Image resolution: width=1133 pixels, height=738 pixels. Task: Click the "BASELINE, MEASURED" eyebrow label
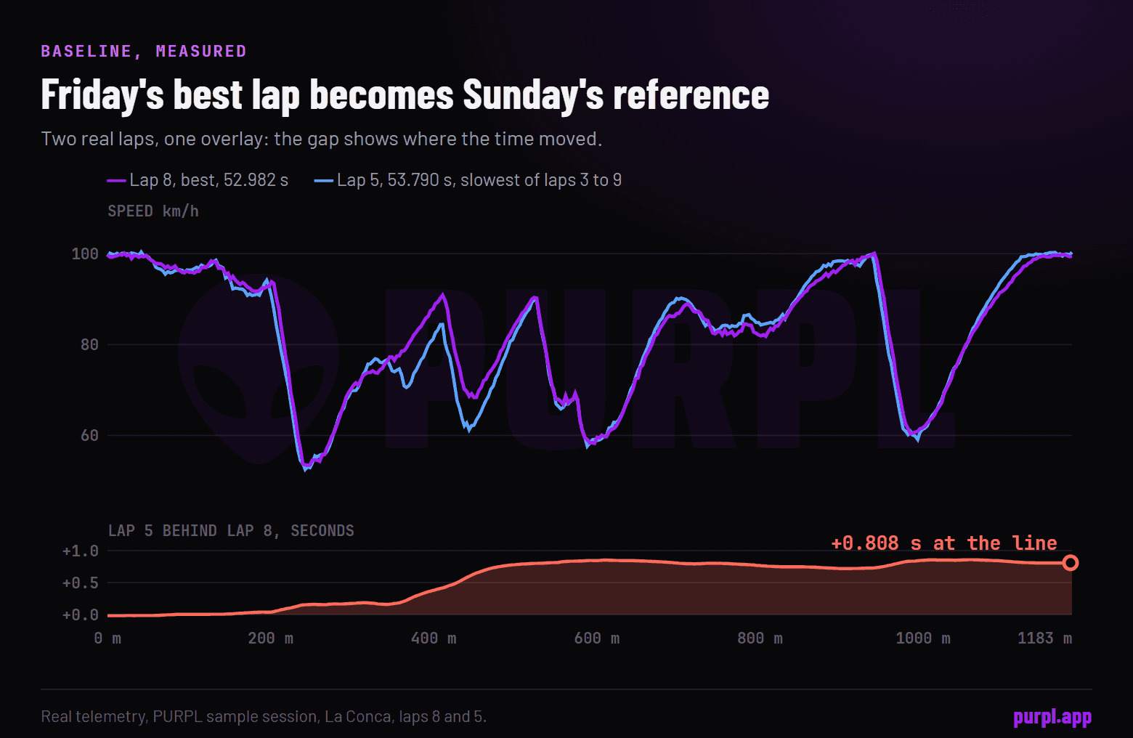pyautogui.click(x=144, y=52)
